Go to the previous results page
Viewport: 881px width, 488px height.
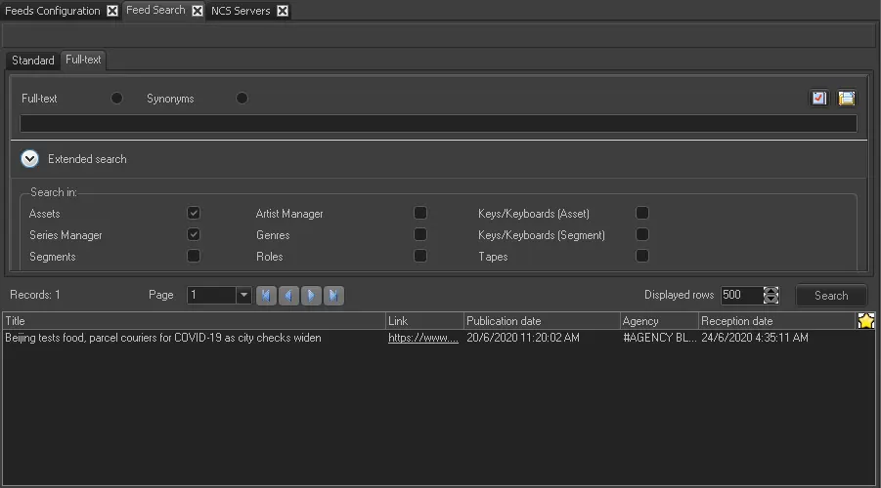click(288, 296)
